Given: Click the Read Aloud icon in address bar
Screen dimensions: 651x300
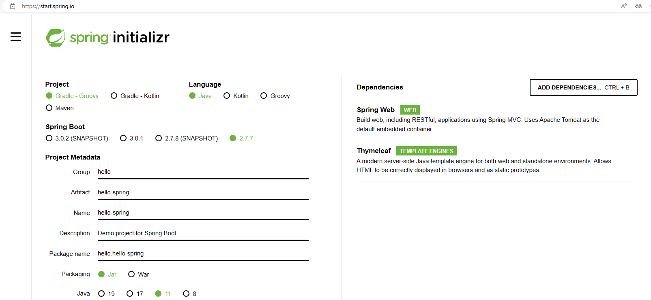Looking at the screenshot, I should point(624,6).
